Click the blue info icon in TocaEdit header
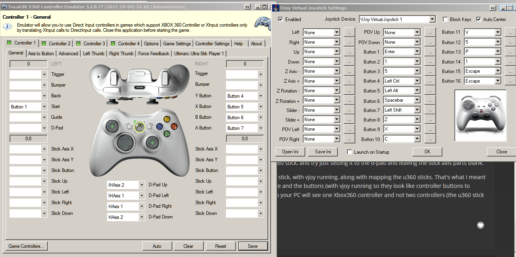Viewport: 516px width, 257px height. tap(8, 27)
